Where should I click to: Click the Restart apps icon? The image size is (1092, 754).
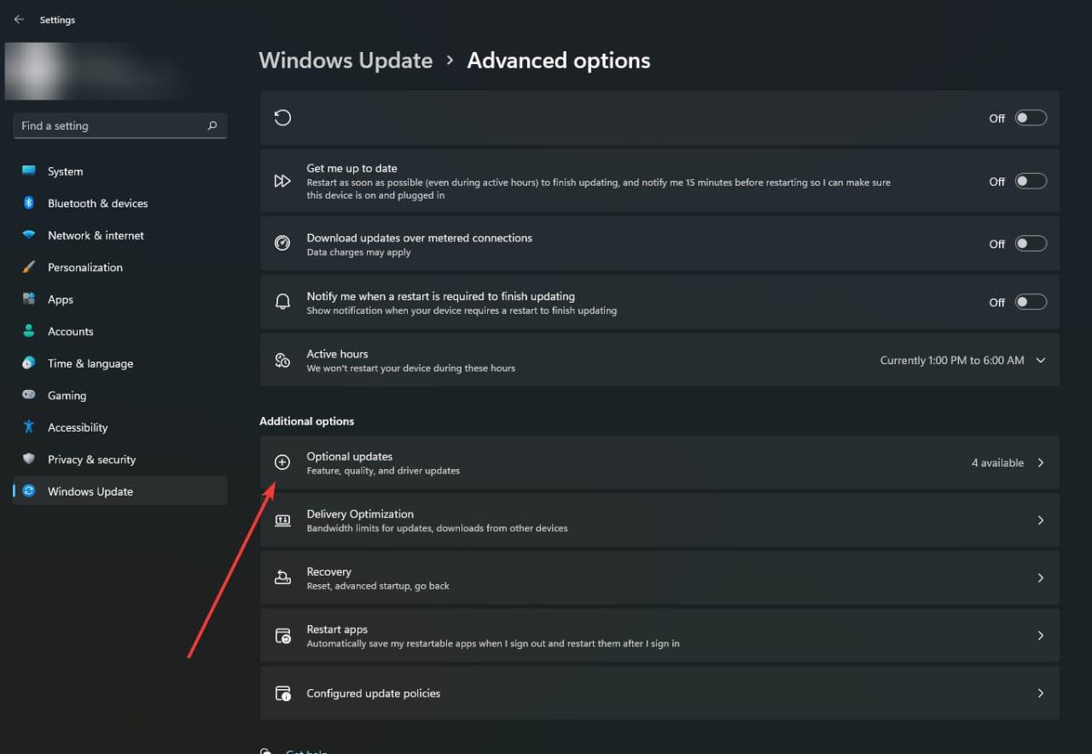click(282, 635)
